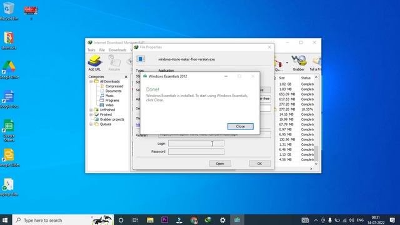Image resolution: width=400 pixels, height=225 pixels.
Task: Open the Downloads menu in Internet Download Manager
Action: coord(117,50)
